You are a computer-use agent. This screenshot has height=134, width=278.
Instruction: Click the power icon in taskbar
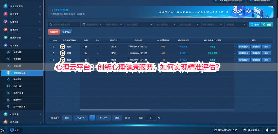(2, 130)
